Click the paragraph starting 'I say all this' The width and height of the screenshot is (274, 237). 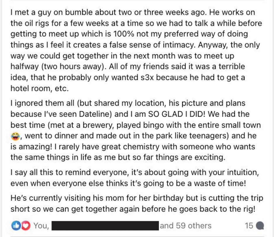135,178
